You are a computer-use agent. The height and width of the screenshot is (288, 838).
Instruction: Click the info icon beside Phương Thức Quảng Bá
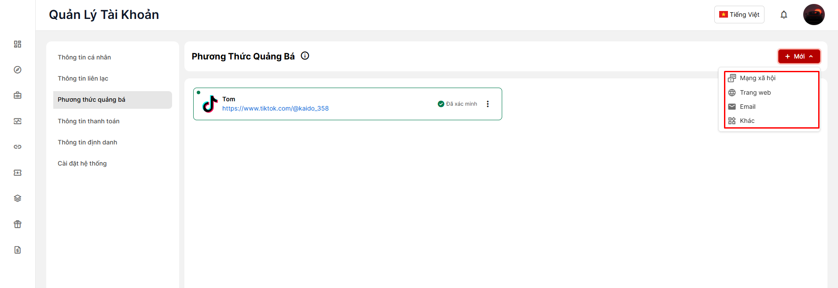coord(305,56)
